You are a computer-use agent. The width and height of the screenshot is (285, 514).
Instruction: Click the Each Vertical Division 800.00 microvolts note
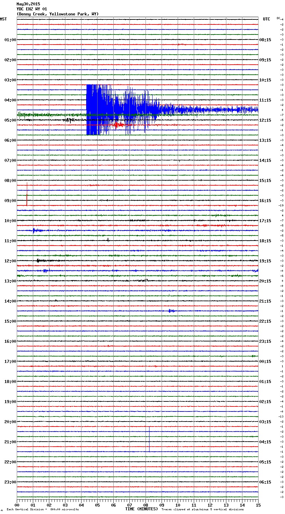point(43,510)
